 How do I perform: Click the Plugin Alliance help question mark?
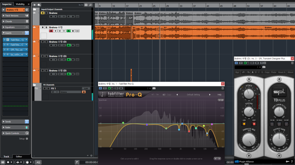click(292, 161)
